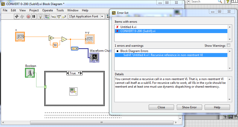Select the subVI icon inside case structure

73,91
